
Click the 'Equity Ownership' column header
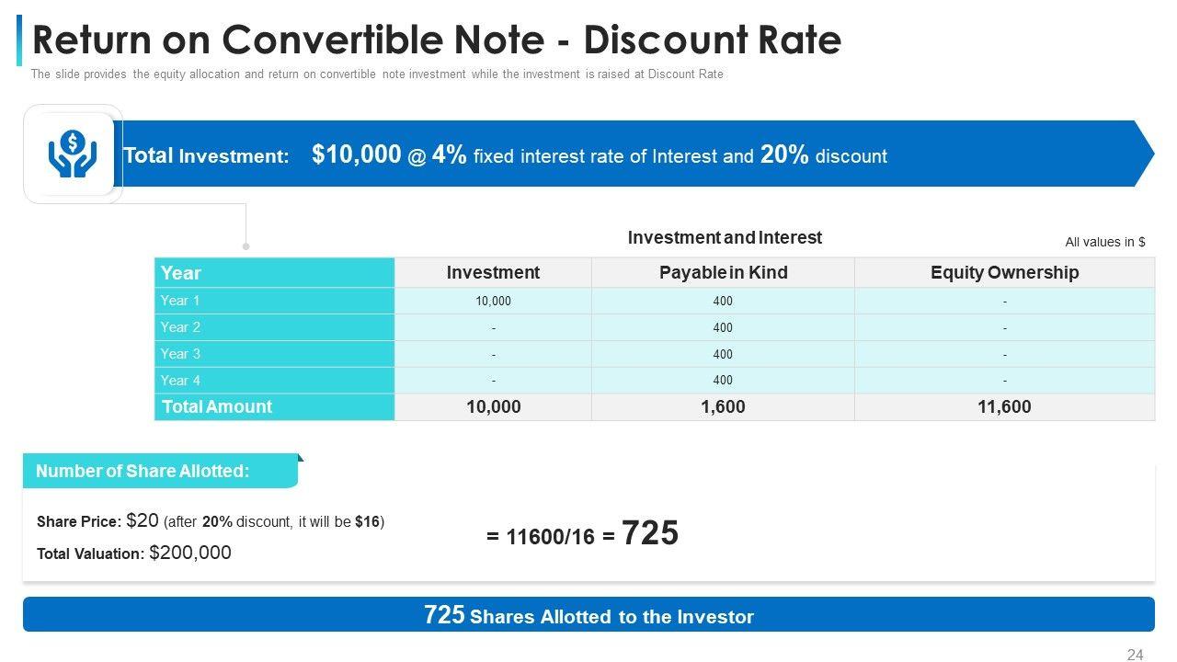[1004, 273]
